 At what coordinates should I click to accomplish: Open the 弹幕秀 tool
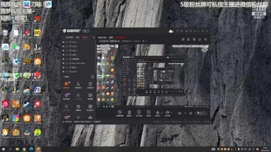[78, 108]
